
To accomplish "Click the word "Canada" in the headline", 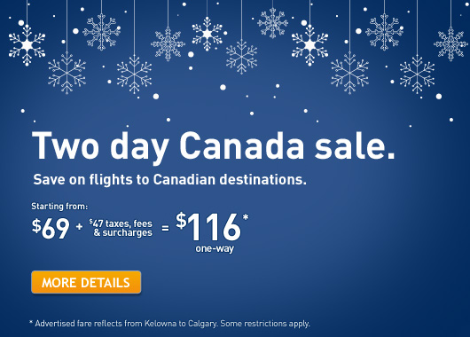I will [242, 146].
